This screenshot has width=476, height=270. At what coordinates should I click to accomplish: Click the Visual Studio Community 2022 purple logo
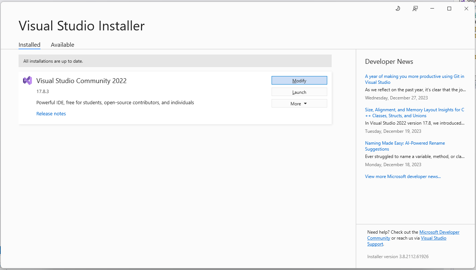coord(27,80)
